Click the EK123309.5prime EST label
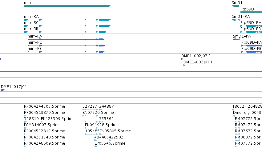This screenshot has width=262, height=148. [x=58, y=119]
